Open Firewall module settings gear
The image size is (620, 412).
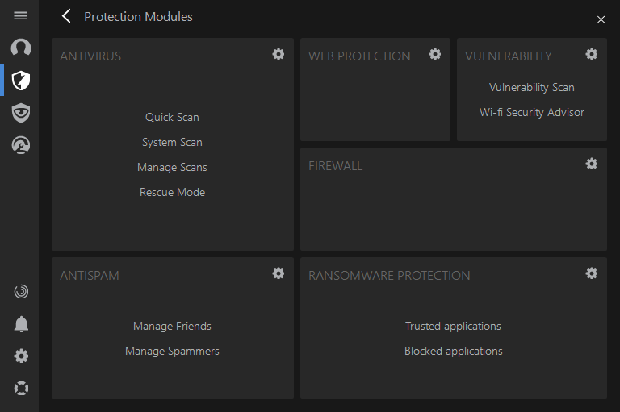pyautogui.click(x=592, y=164)
